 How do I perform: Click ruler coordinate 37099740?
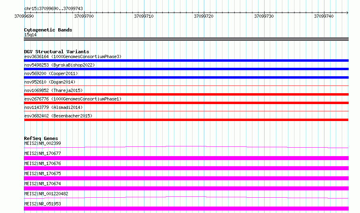tap(324, 16)
